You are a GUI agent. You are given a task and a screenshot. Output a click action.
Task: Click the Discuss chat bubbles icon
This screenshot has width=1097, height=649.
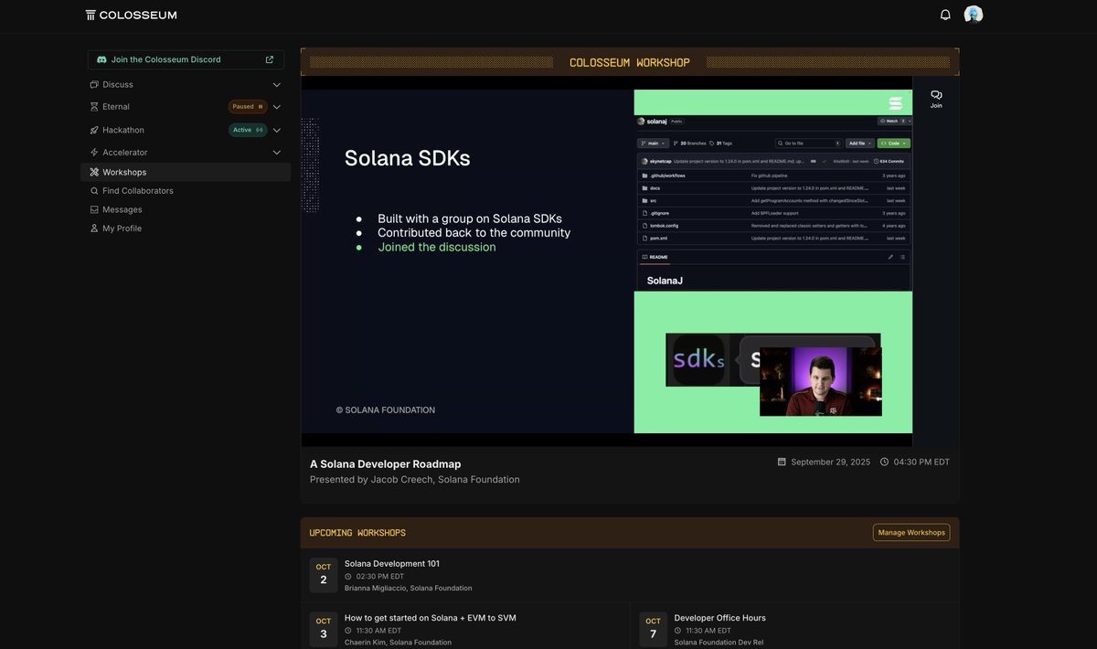[94, 84]
